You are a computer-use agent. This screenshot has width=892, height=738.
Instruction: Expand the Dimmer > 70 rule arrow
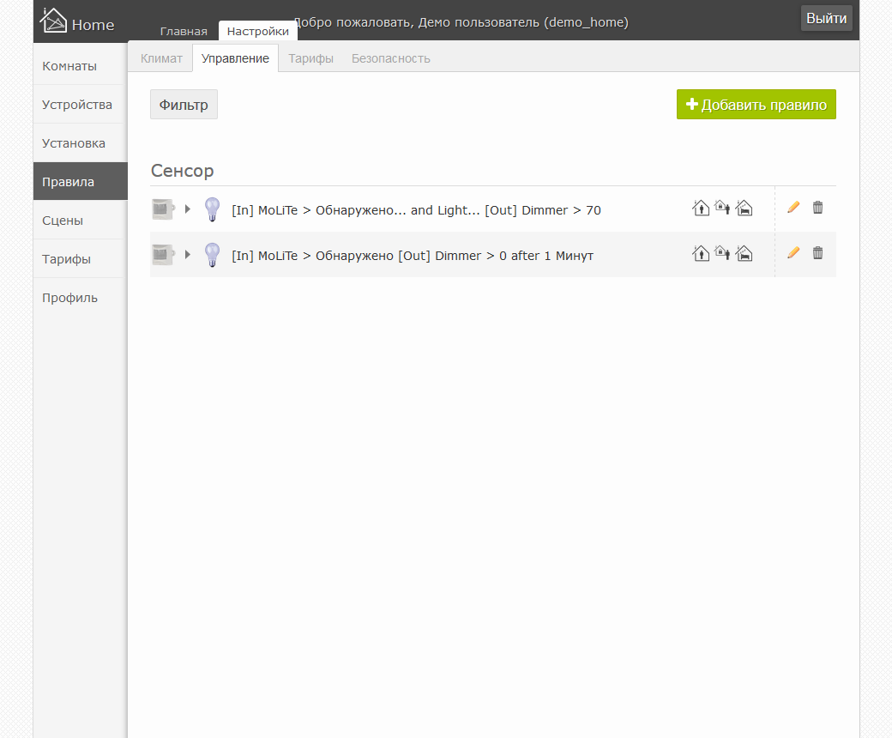coord(188,209)
